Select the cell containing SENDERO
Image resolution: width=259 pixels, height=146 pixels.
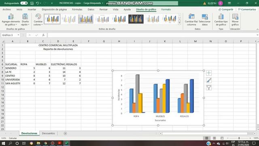pos(13,68)
